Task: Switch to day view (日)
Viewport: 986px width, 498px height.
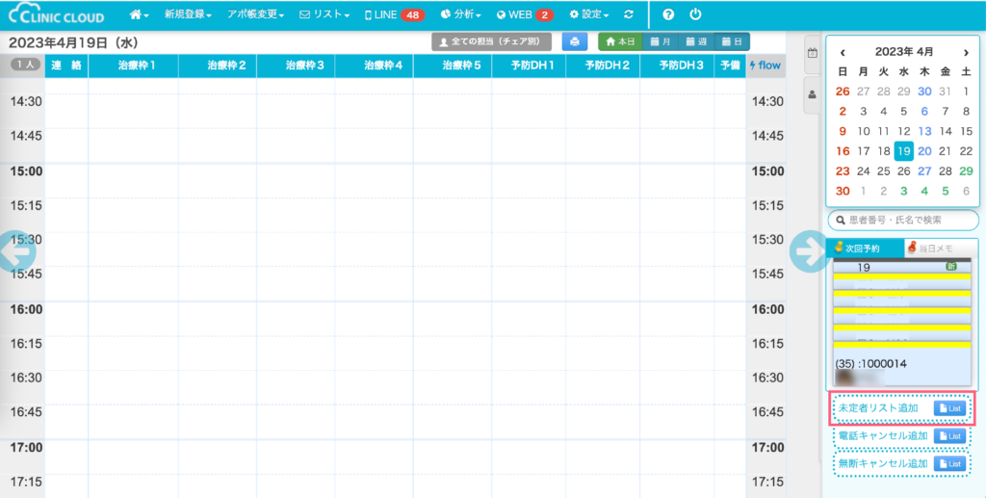Action: pyautogui.click(x=731, y=42)
